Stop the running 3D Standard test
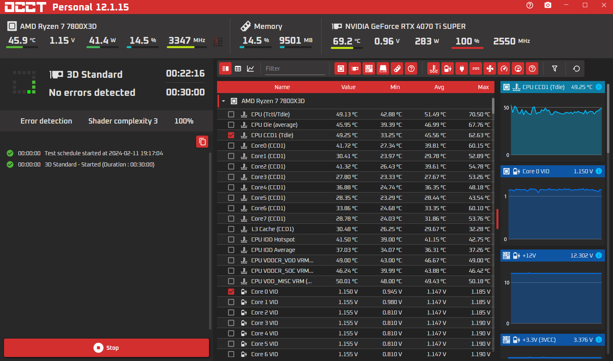Image resolution: width=613 pixels, height=361 pixels. pos(107,348)
